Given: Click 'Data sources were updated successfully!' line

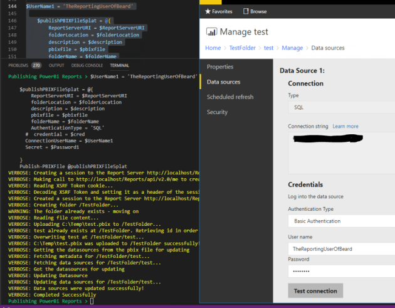Looking at the screenshot, I should [76, 289].
